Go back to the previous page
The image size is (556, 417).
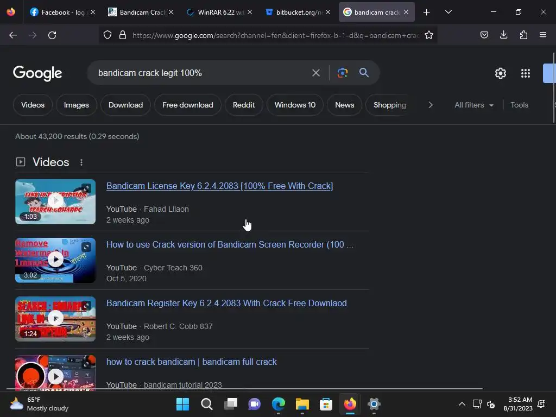coord(13,35)
